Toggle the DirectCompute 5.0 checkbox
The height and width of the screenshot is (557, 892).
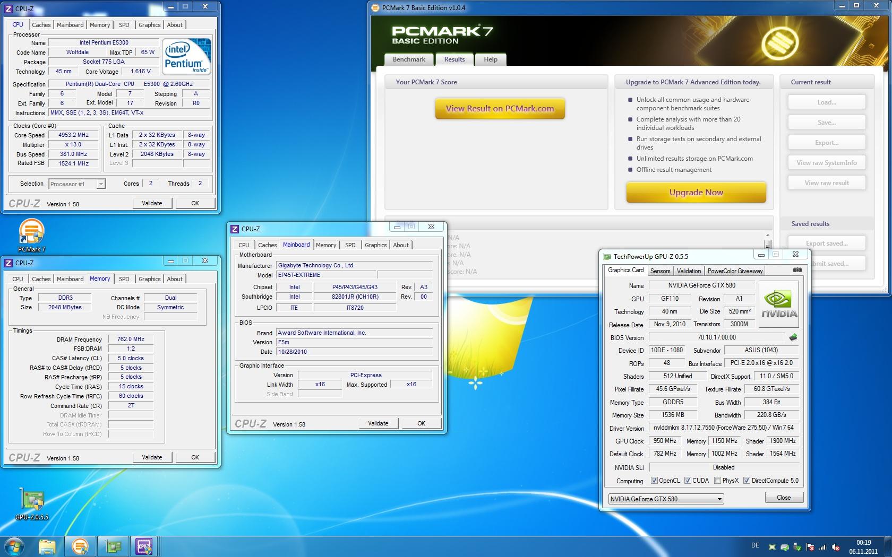pyautogui.click(x=747, y=481)
